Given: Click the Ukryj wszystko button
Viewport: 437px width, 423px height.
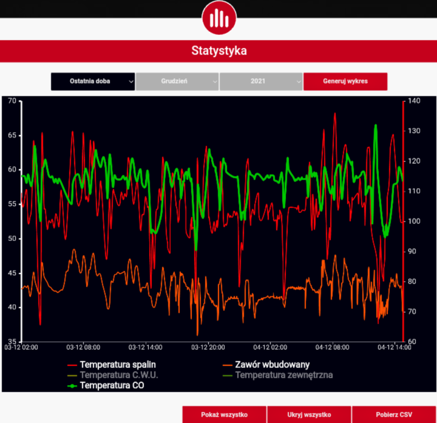Looking at the screenshot, I should pos(309,415).
